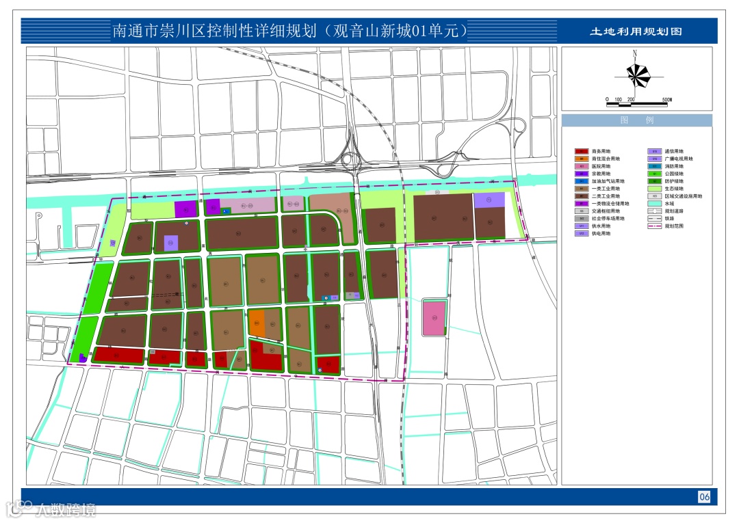739x523 pixels.
Task: Select the gray 社会停车场用地 legend swatch
Action: [x=581, y=218]
